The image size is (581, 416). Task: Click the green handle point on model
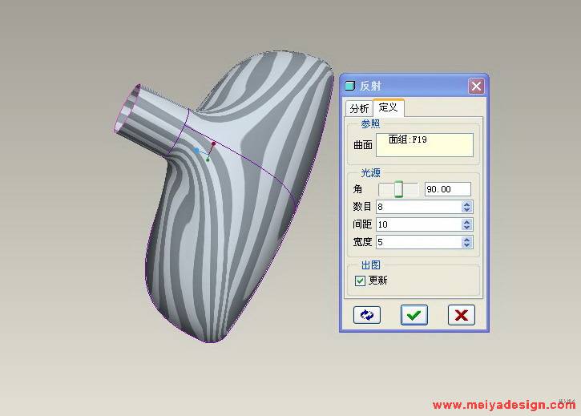(208, 160)
